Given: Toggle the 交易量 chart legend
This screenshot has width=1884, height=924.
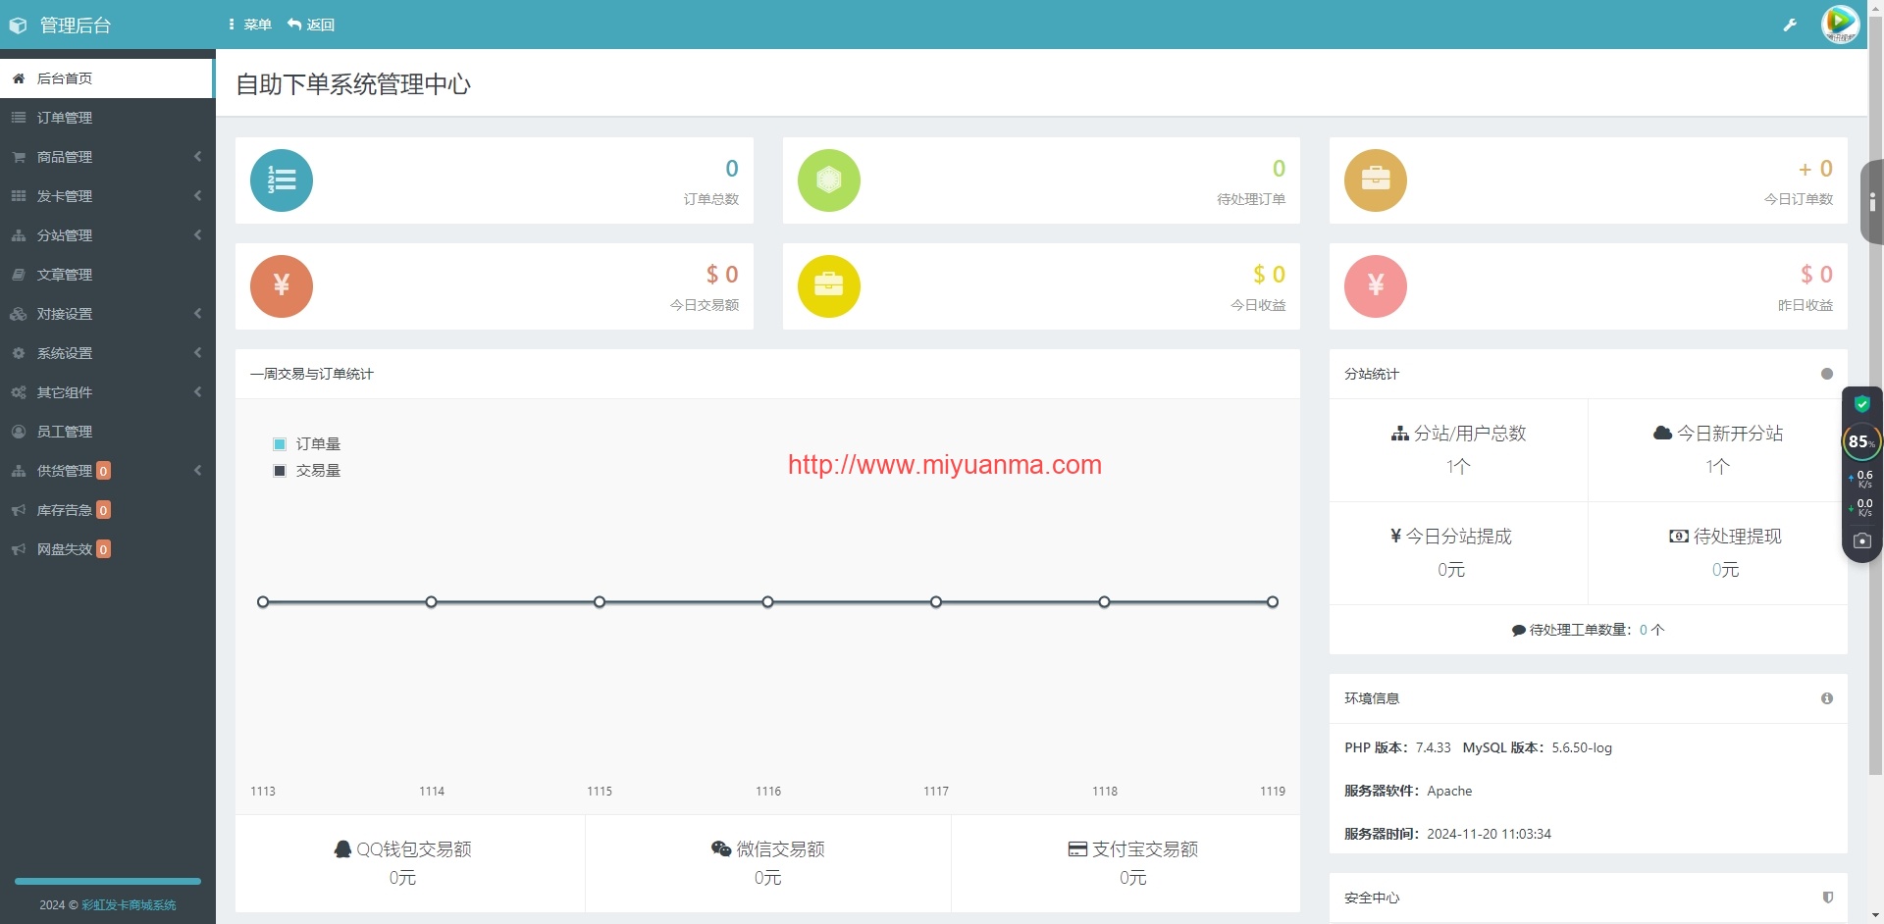Looking at the screenshot, I should point(307,471).
